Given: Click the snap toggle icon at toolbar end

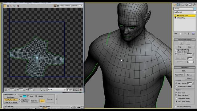Looking at the screenshot, I should tap(81, 90).
